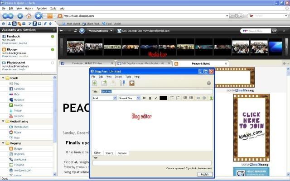Click the Publish button
Image resolution: width=290 pixels, height=181 pixels.
coord(205,174)
